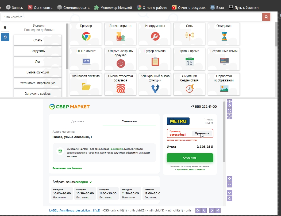The width and height of the screenshot is (281, 216).
Task: Open the Инструменты category
Action: [x=155, y=34]
